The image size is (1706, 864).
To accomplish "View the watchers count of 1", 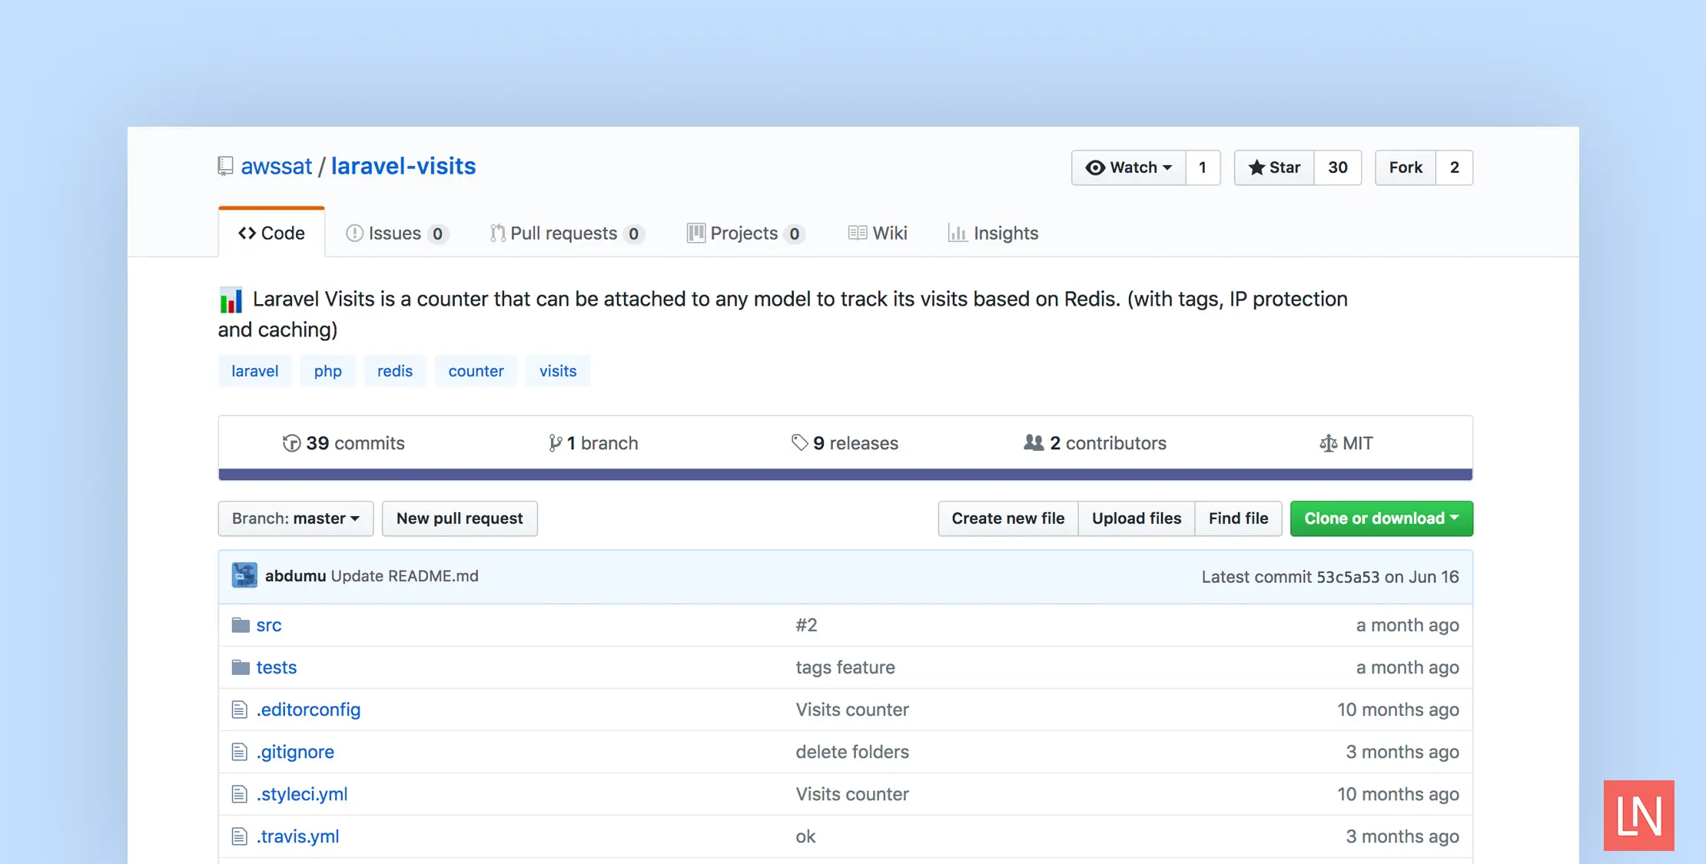I will tap(1203, 167).
